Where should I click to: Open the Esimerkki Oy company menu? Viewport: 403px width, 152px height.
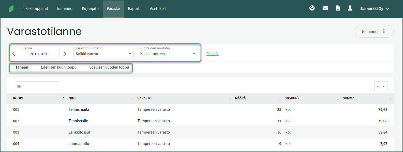(375, 9)
